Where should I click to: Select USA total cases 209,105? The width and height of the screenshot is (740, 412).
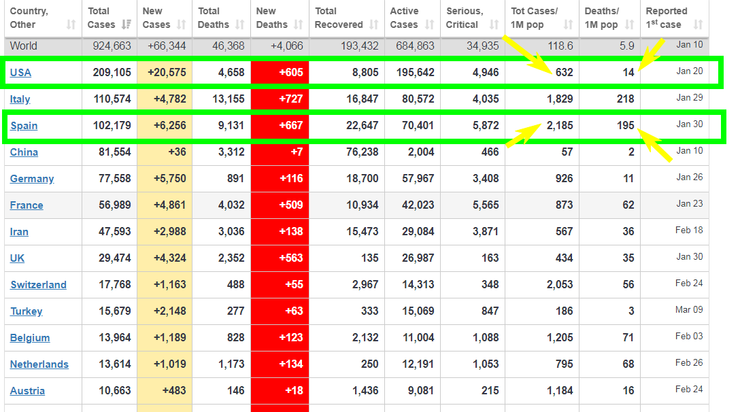112,72
